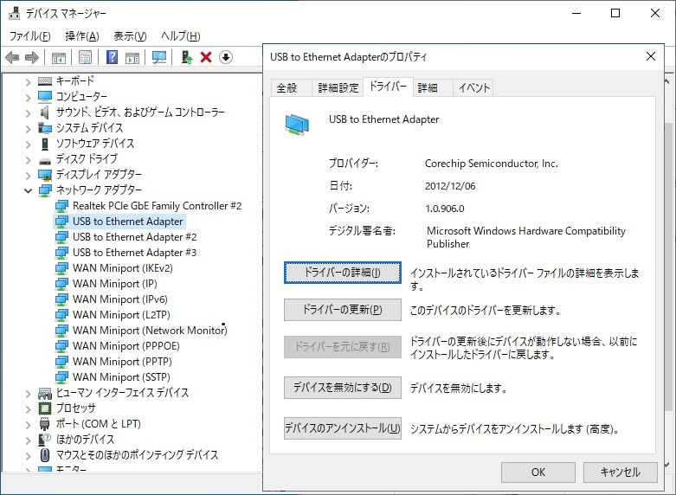Image resolution: width=676 pixels, height=495 pixels.
Task: Switch to the 詳細 tab
Action: click(x=433, y=88)
